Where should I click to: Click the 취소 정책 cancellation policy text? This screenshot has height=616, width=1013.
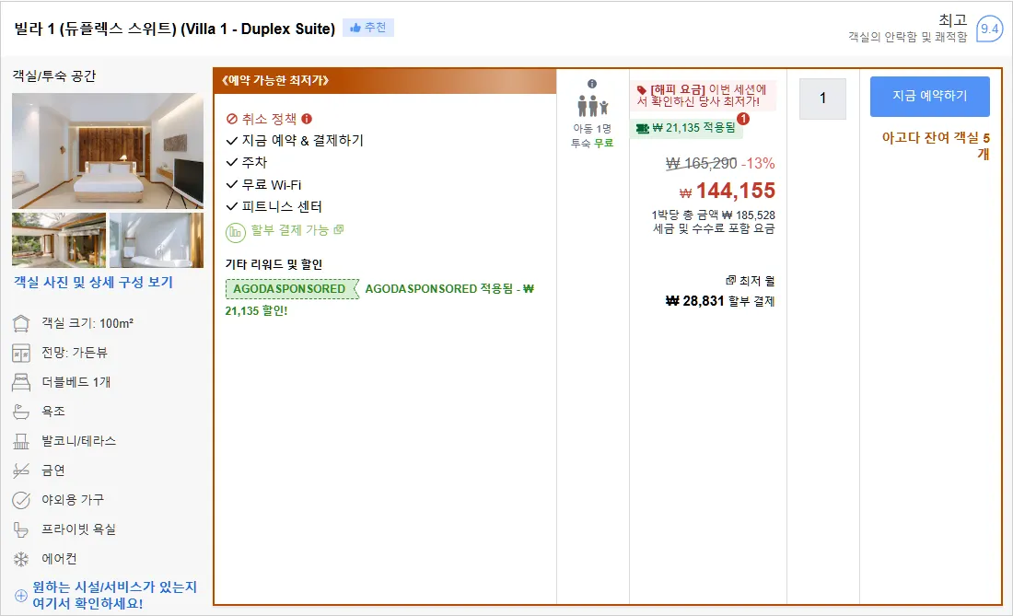point(269,119)
